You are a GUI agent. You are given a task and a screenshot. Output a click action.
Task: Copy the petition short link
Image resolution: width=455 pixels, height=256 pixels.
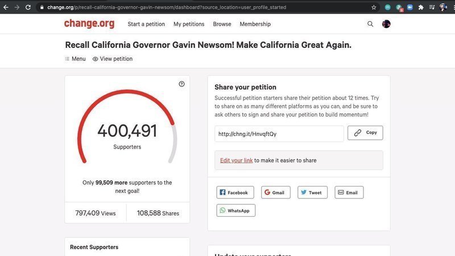coord(365,133)
